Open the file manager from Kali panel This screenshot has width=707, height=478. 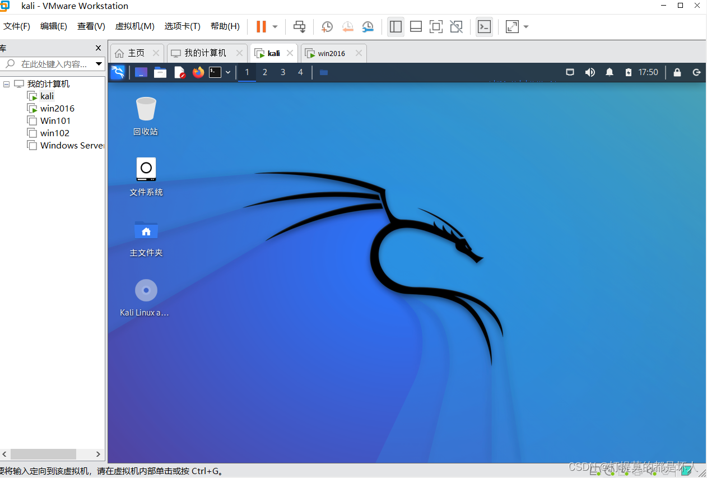point(160,72)
